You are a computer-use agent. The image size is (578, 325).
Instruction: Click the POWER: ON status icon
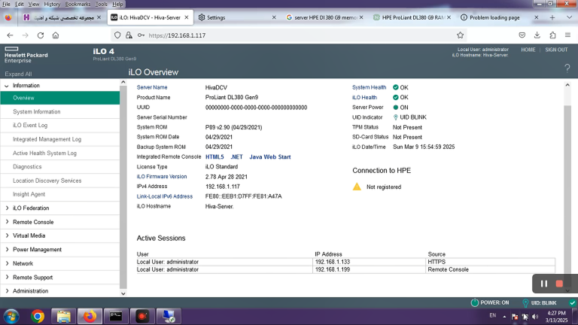pyautogui.click(x=475, y=302)
